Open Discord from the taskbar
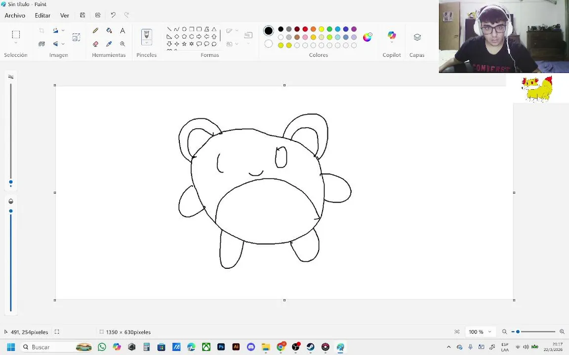The height and width of the screenshot is (355, 569). [251, 347]
